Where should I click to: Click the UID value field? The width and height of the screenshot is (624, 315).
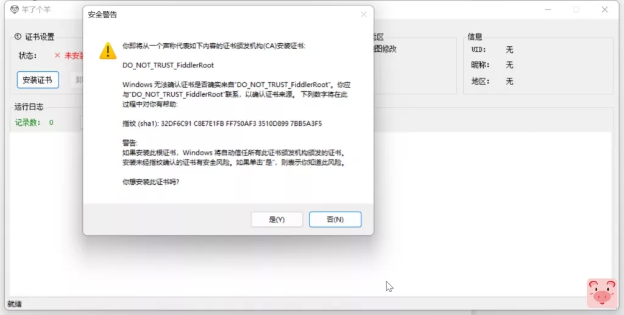tap(509, 50)
